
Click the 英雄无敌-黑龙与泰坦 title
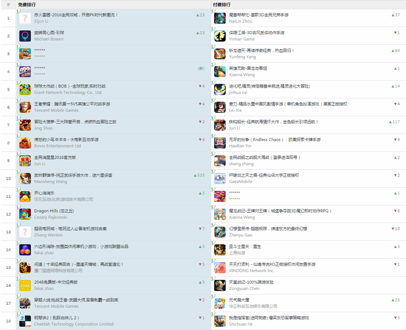pos(248,68)
